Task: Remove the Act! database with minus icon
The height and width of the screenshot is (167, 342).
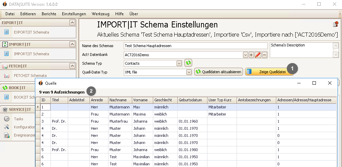Action: pos(264,55)
